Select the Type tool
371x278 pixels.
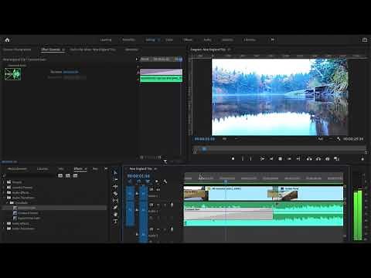(115, 221)
